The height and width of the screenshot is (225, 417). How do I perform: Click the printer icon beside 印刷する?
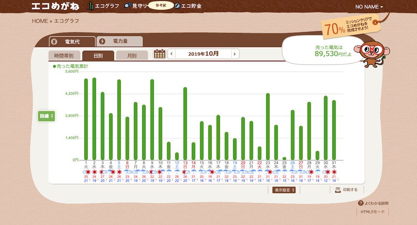click(x=338, y=190)
